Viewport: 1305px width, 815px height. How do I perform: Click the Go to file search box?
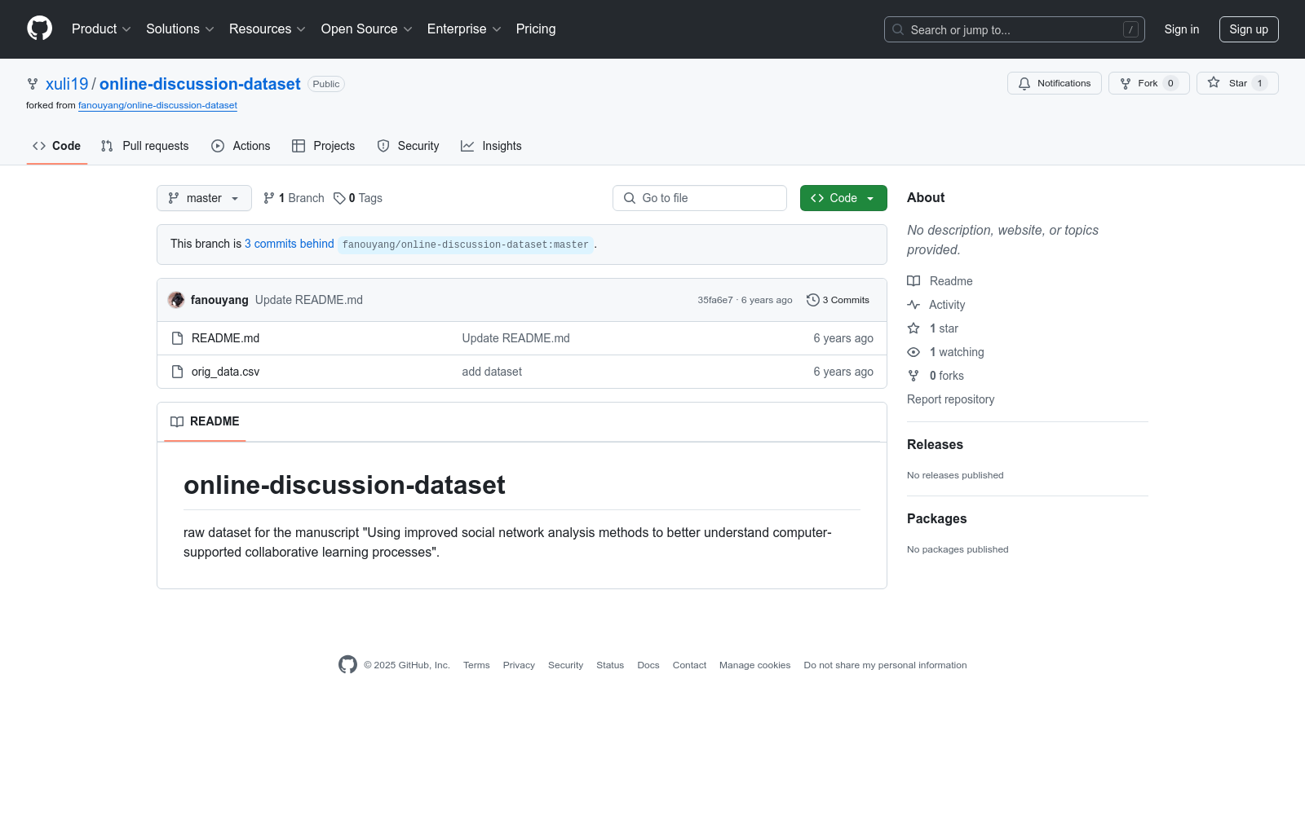pos(700,198)
